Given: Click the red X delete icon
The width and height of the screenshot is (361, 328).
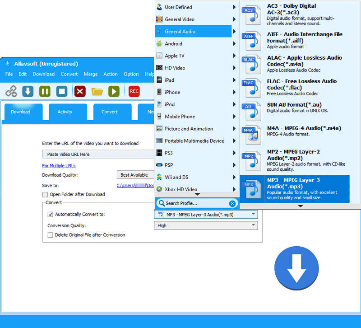Looking at the screenshot, I should [x=80, y=91].
